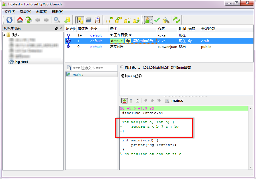
Task: Go to working directory parent (home icon)
Action: tap(20, 20)
